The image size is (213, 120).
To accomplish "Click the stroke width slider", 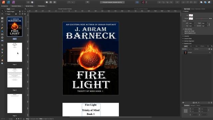I will [x=202, y=19].
